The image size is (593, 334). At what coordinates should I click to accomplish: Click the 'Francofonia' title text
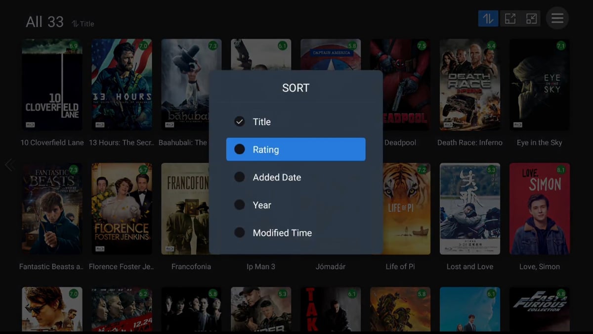click(191, 266)
